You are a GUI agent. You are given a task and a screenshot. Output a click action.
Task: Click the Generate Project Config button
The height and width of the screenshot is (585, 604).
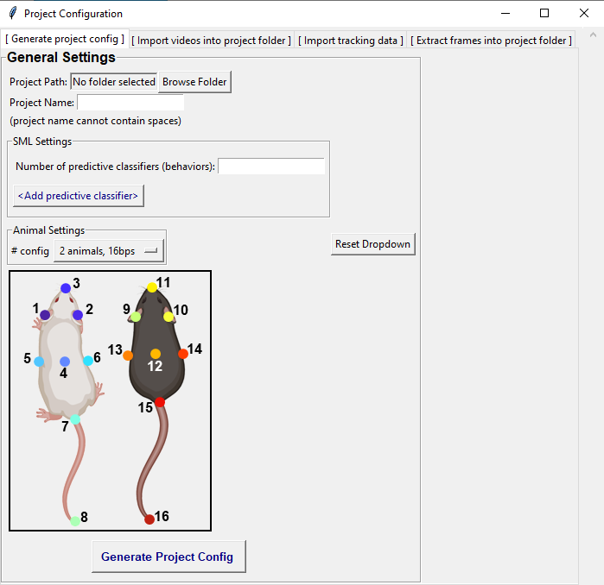click(168, 557)
